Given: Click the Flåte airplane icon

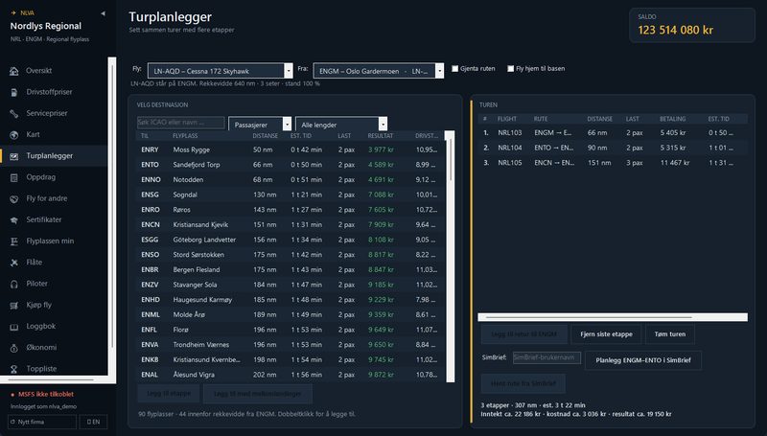Looking at the screenshot, I should click(x=14, y=263).
